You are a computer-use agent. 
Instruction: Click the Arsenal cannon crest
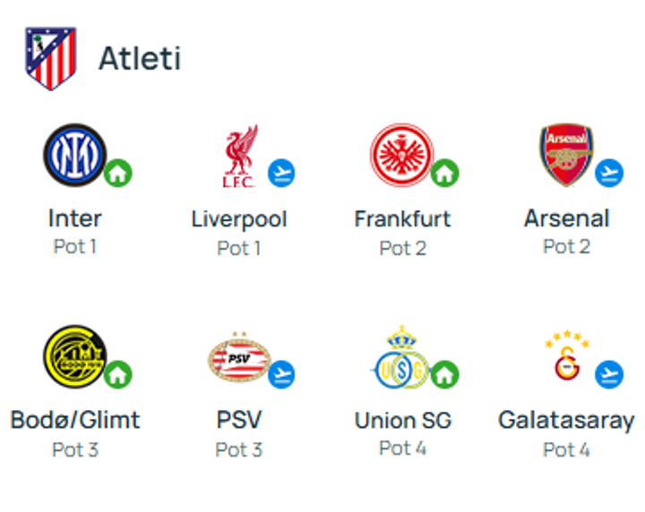coord(565,155)
